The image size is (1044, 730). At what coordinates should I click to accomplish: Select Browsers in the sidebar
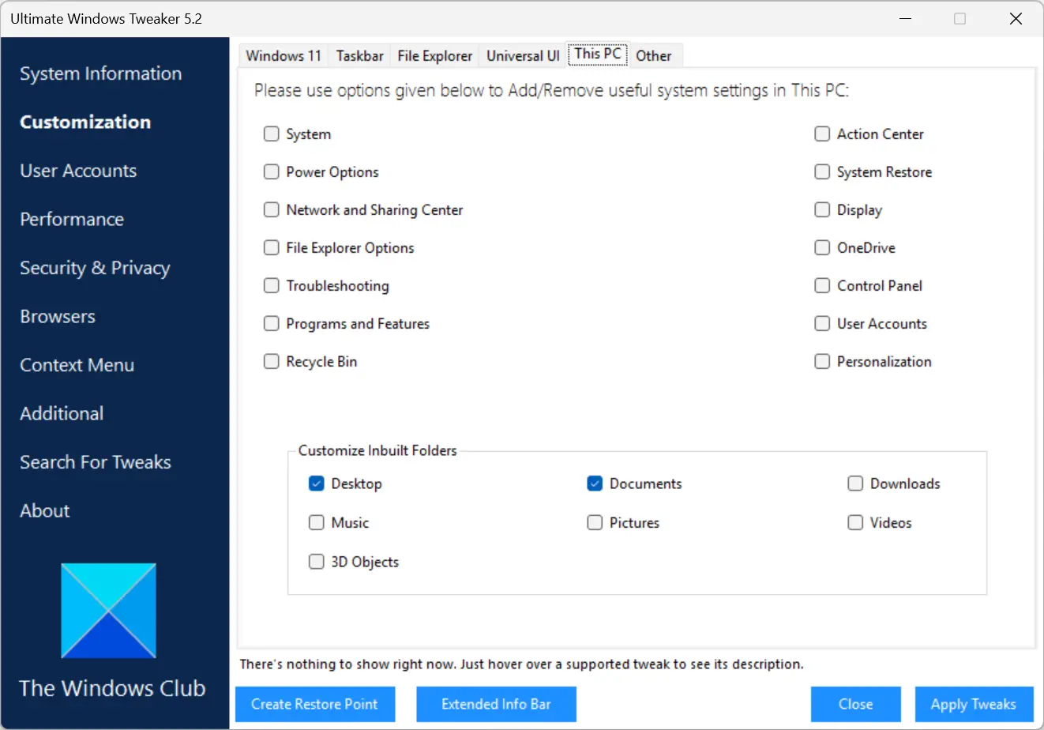point(58,316)
